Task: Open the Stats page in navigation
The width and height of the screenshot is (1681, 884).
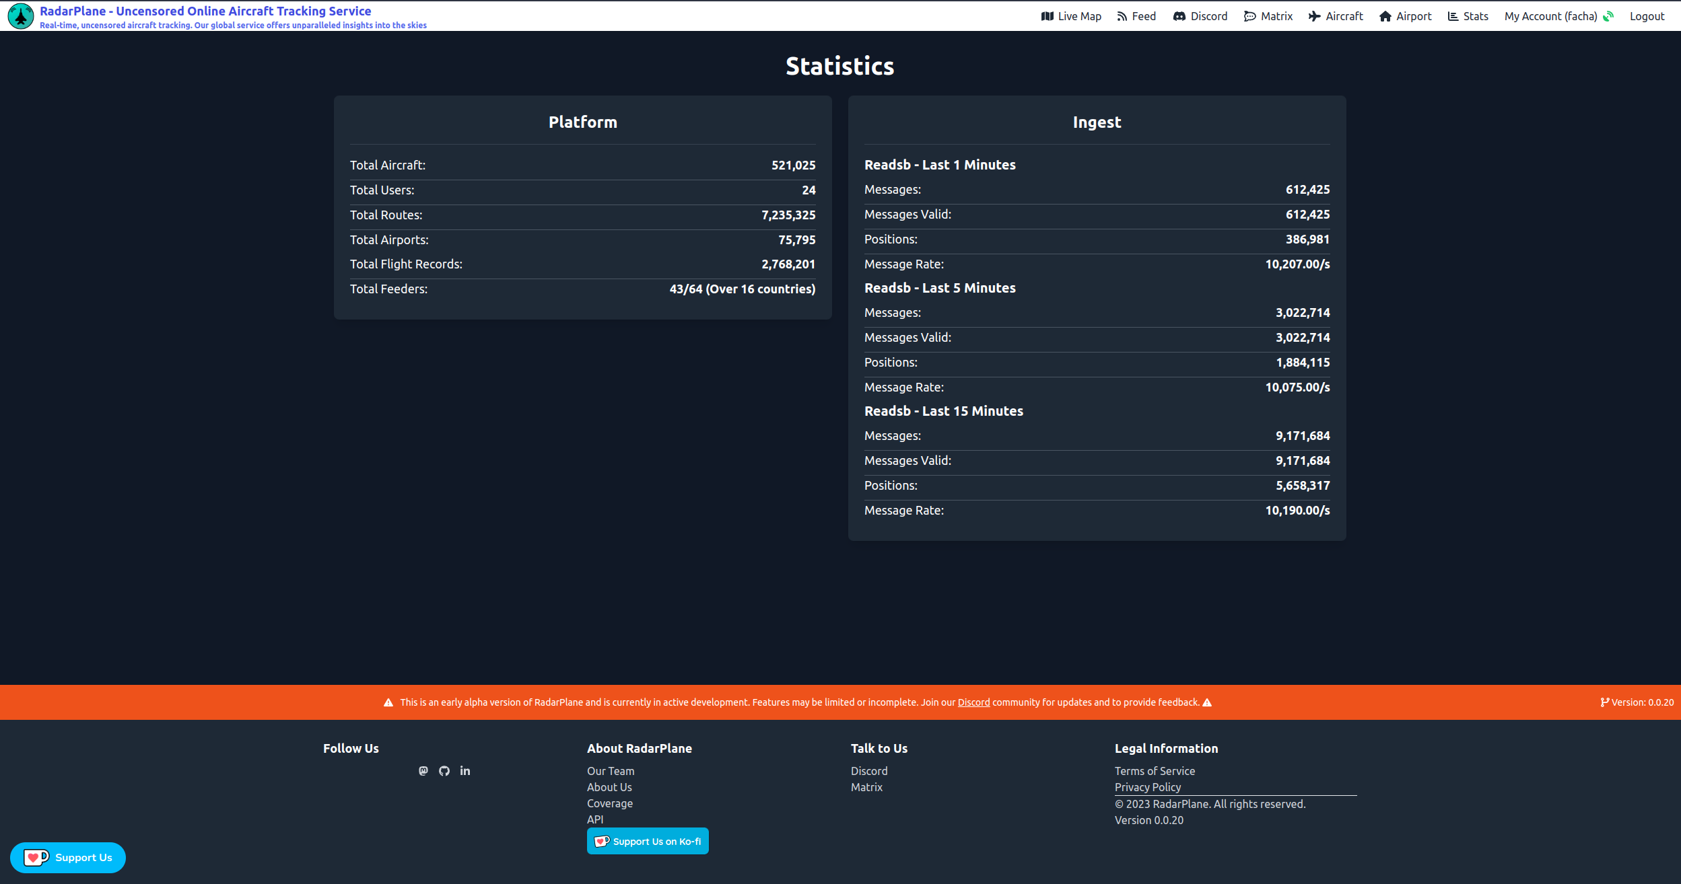Action: coord(1468,16)
